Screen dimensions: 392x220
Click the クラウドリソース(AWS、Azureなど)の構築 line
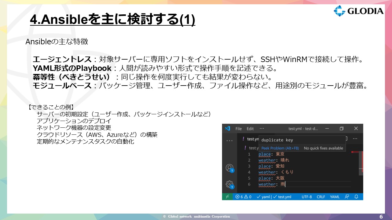[x=97, y=135]
